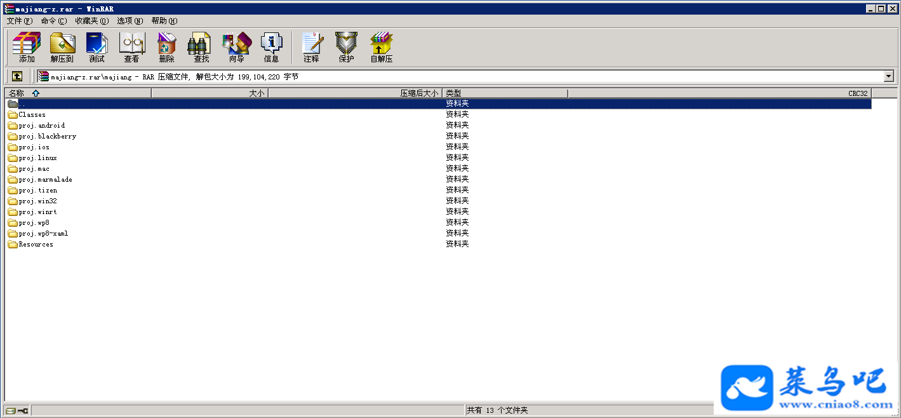
Task: Click the 自解压 (SFX) toolbar icon
Action: [x=382, y=48]
